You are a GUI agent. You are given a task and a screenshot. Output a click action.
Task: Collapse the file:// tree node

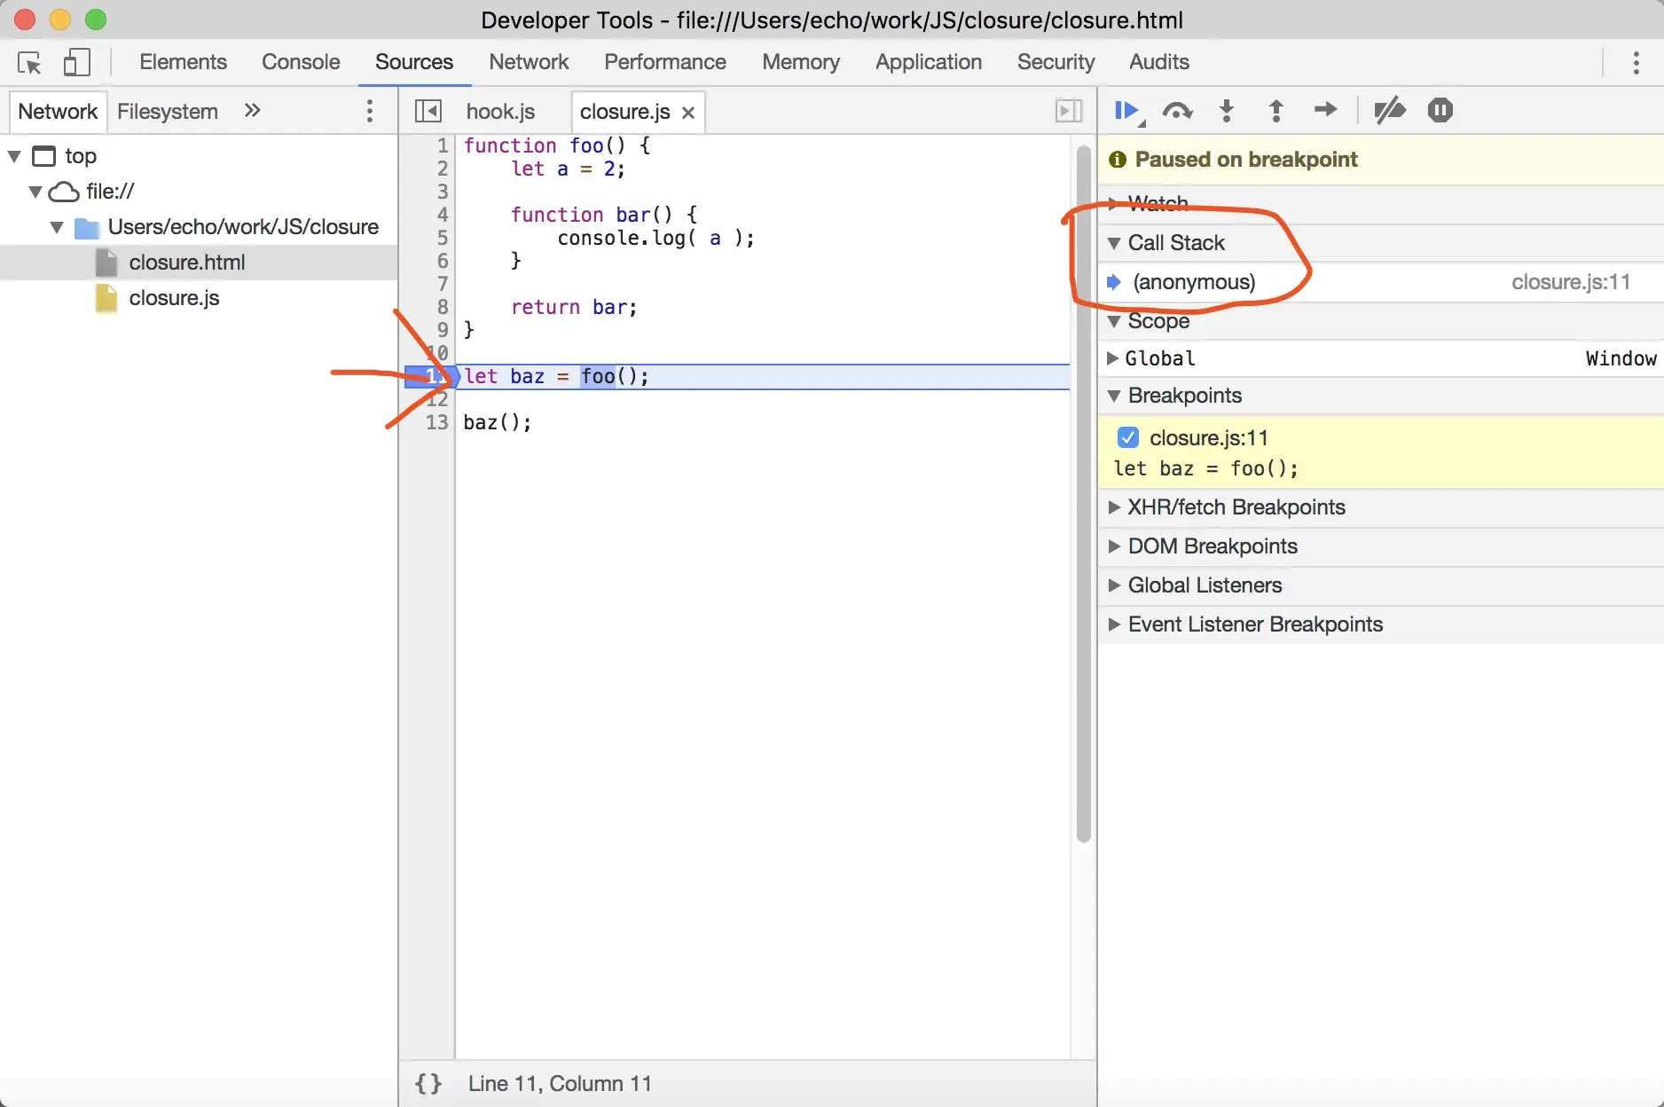point(35,192)
